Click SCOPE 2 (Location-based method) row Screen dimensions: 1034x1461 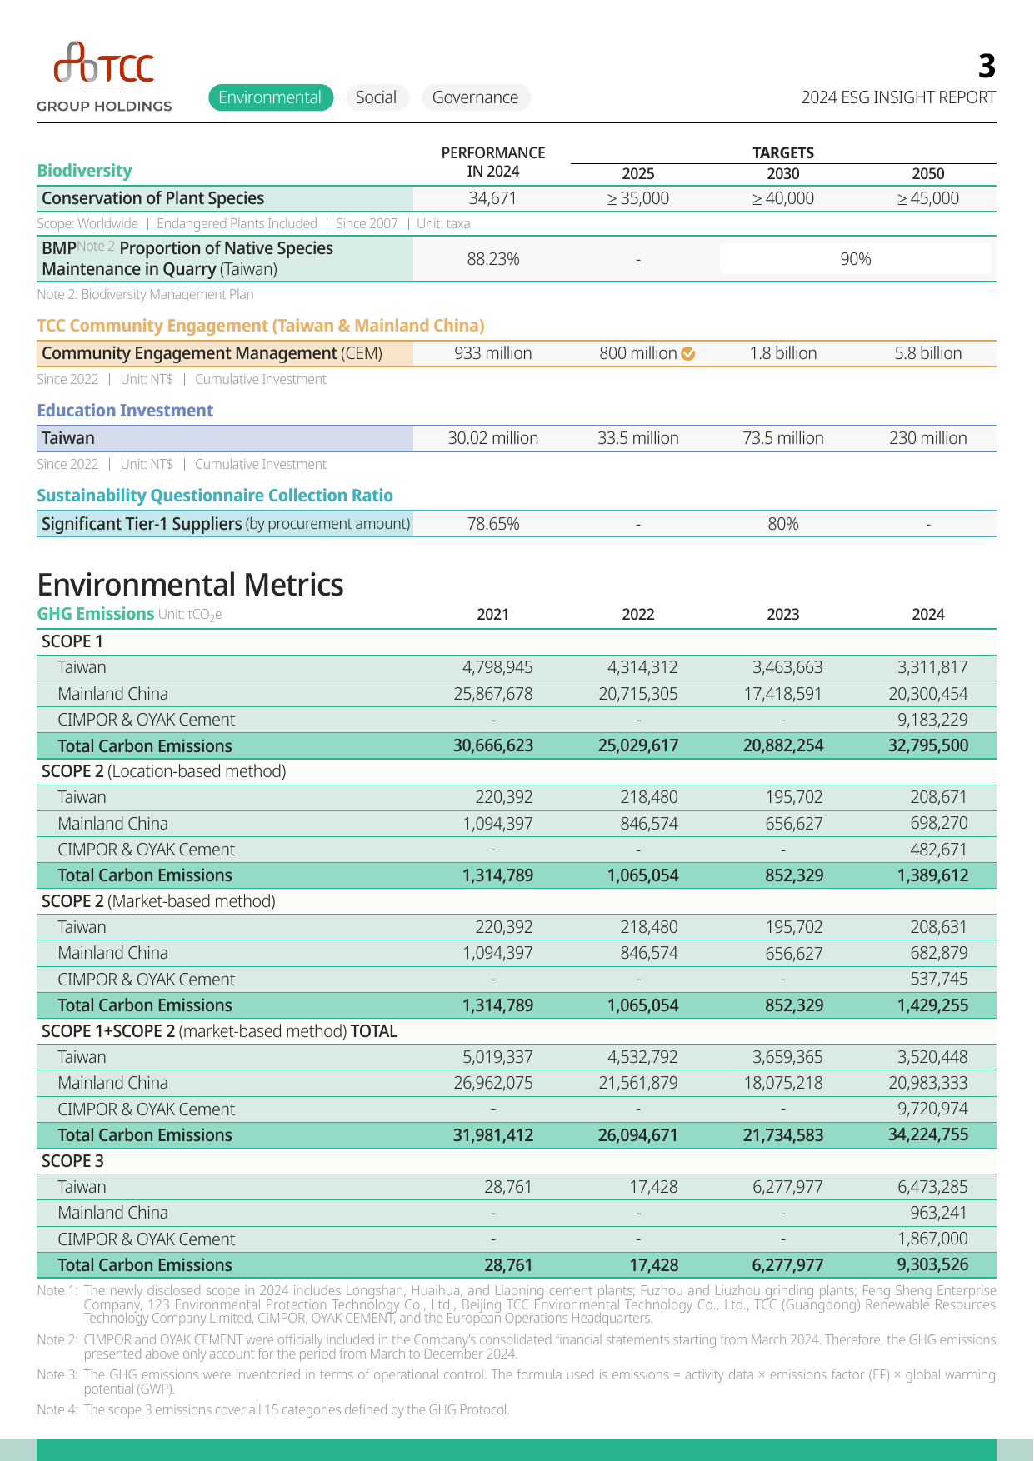(x=517, y=771)
